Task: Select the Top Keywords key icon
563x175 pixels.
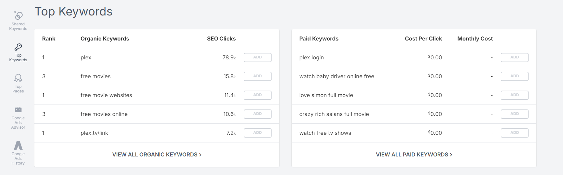Action: 18,47
